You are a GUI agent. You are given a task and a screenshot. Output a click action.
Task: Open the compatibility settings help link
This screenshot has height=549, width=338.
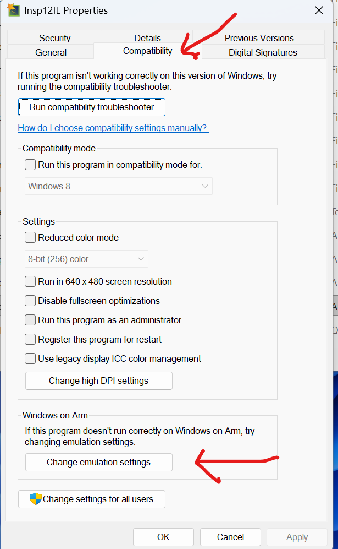pyautogui.click(x=113, y=128)
